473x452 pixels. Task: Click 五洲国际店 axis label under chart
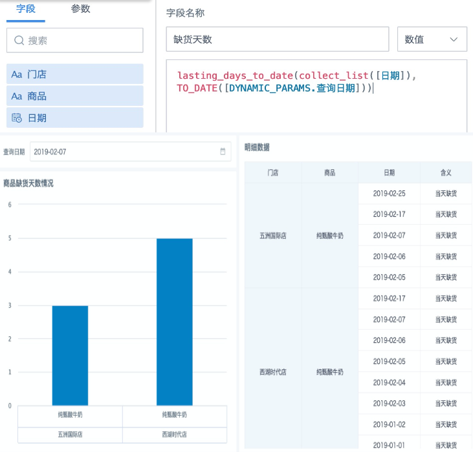pyautogui.click(x=70, y=435)
